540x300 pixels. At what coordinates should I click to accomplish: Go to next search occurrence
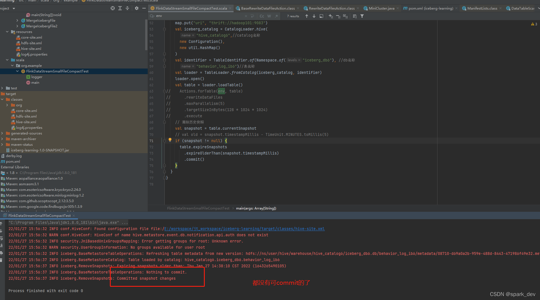(x=314, y=16)
